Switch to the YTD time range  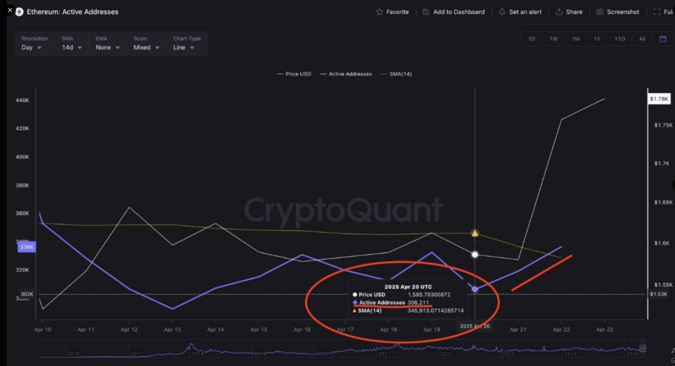tap(620, 39)
